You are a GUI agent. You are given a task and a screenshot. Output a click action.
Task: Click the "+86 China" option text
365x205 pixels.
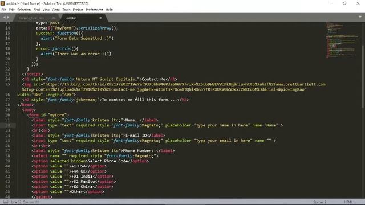pos(82,187)
